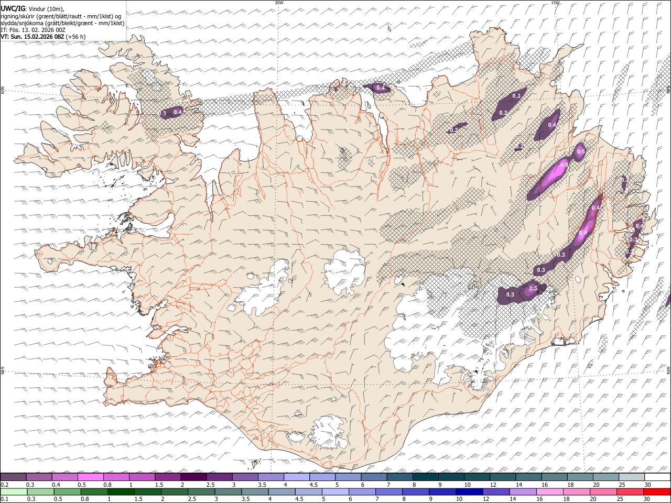Pick the plum swatch labeled 1.5, upper legend row
Screen dimensions: 671x503
(x=168, y=477)
